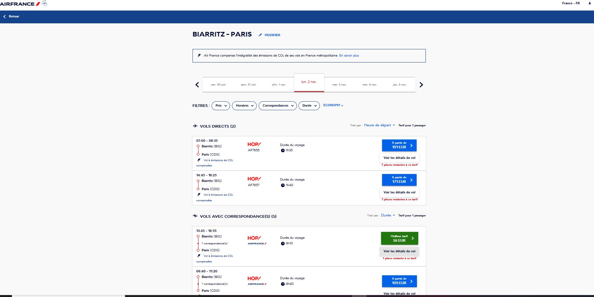Click the '06:40 - 11:20' flight time text
Viewport: 594px width, 297px height.
point(207,271)
